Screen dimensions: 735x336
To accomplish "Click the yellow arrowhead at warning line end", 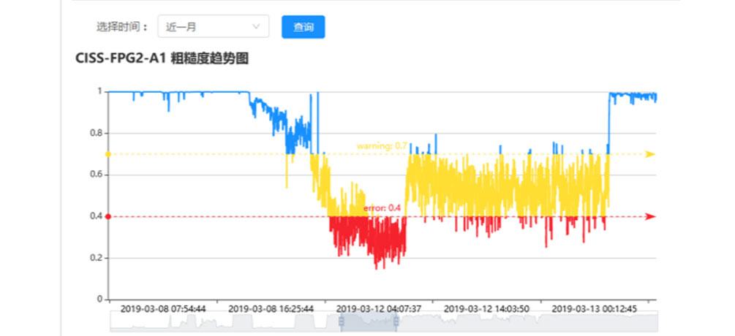I will point(651,154).
